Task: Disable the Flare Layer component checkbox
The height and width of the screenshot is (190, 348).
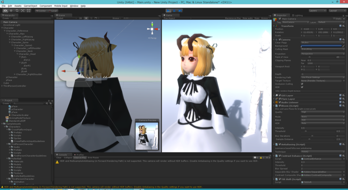Action: point(280,99)
